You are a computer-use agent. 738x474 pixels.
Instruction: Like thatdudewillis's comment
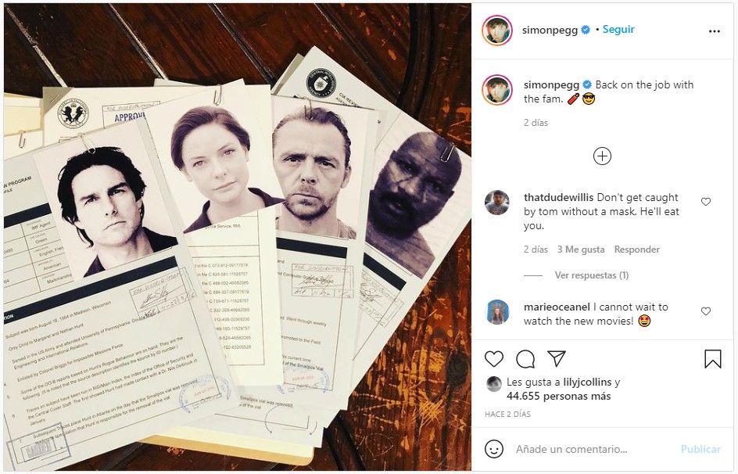point(705,202)
